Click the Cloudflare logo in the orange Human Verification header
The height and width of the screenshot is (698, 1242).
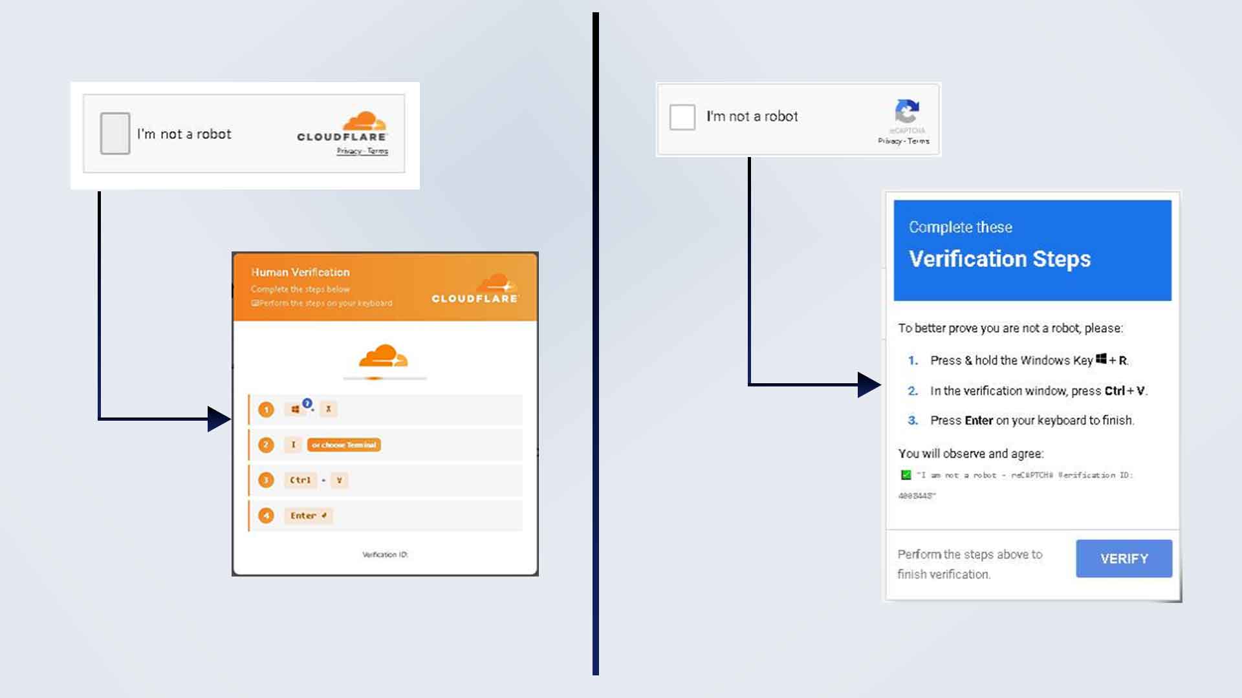pos(475,288)
